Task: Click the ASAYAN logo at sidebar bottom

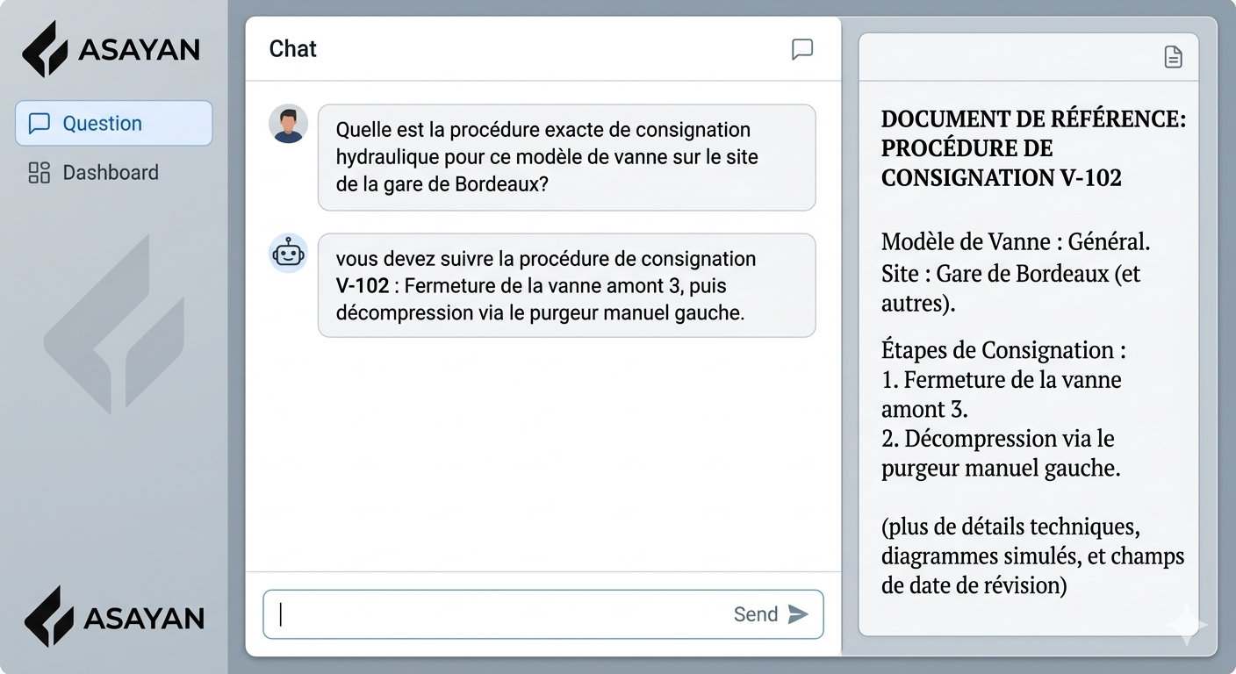Action: pos(114,617)
